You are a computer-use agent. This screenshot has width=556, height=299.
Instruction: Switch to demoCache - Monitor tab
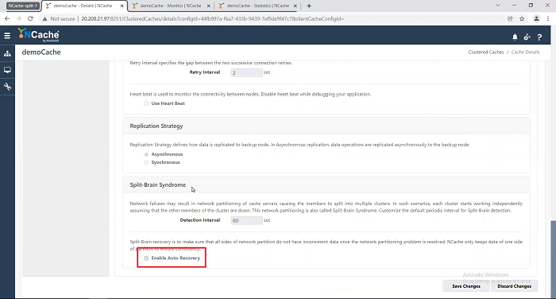(171, 6)
